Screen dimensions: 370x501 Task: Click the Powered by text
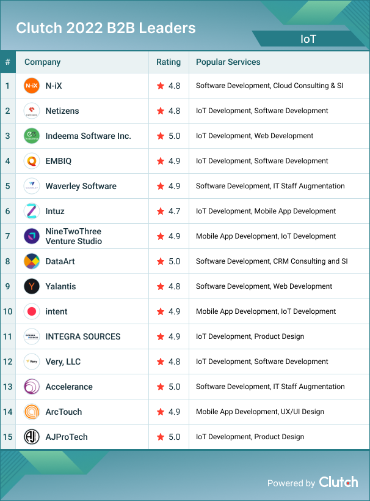[291, 483]
